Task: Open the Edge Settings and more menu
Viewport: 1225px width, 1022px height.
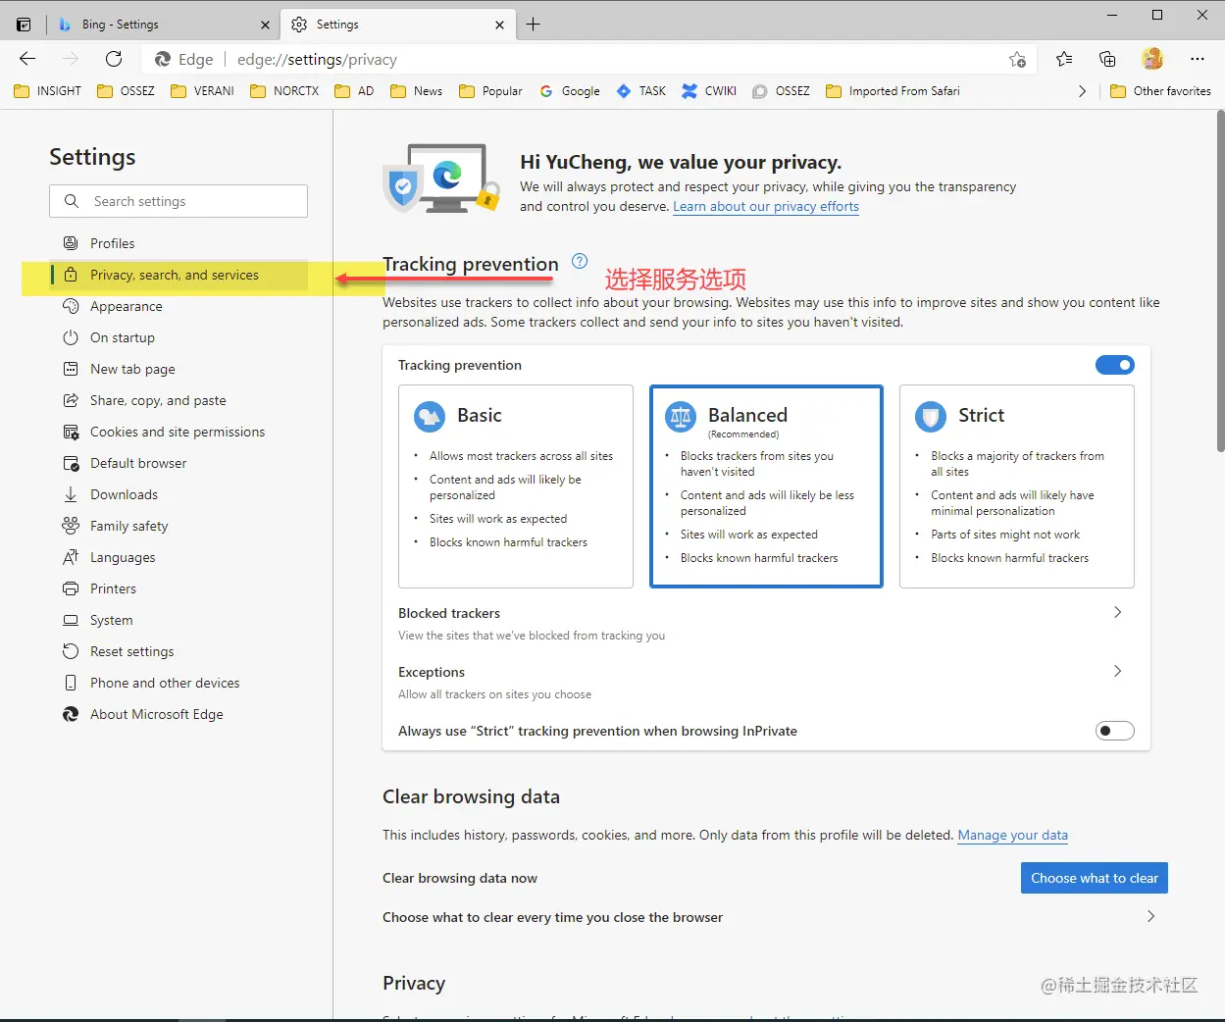Action: (x=1197, y=59)
